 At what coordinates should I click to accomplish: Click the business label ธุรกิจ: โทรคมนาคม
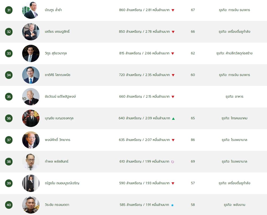(x=234, y=118)
